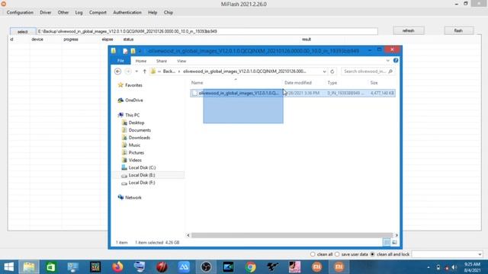Screen dimensions: 488x274
Task: Sort by Name column header
Action: click(x=197, y=83)
